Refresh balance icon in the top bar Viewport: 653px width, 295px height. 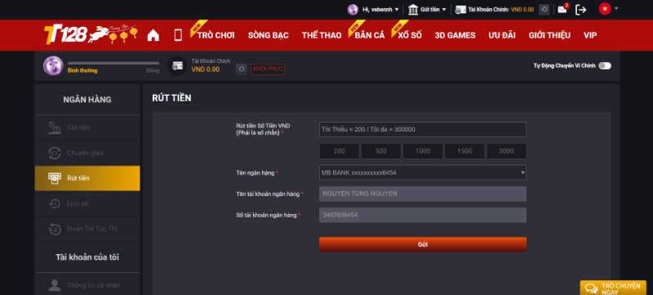[x=544, y=9]
